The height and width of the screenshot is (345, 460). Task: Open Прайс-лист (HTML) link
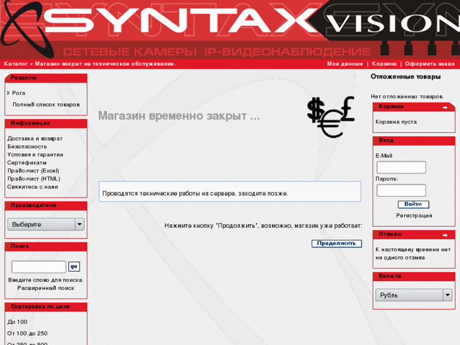coord(34,179)
